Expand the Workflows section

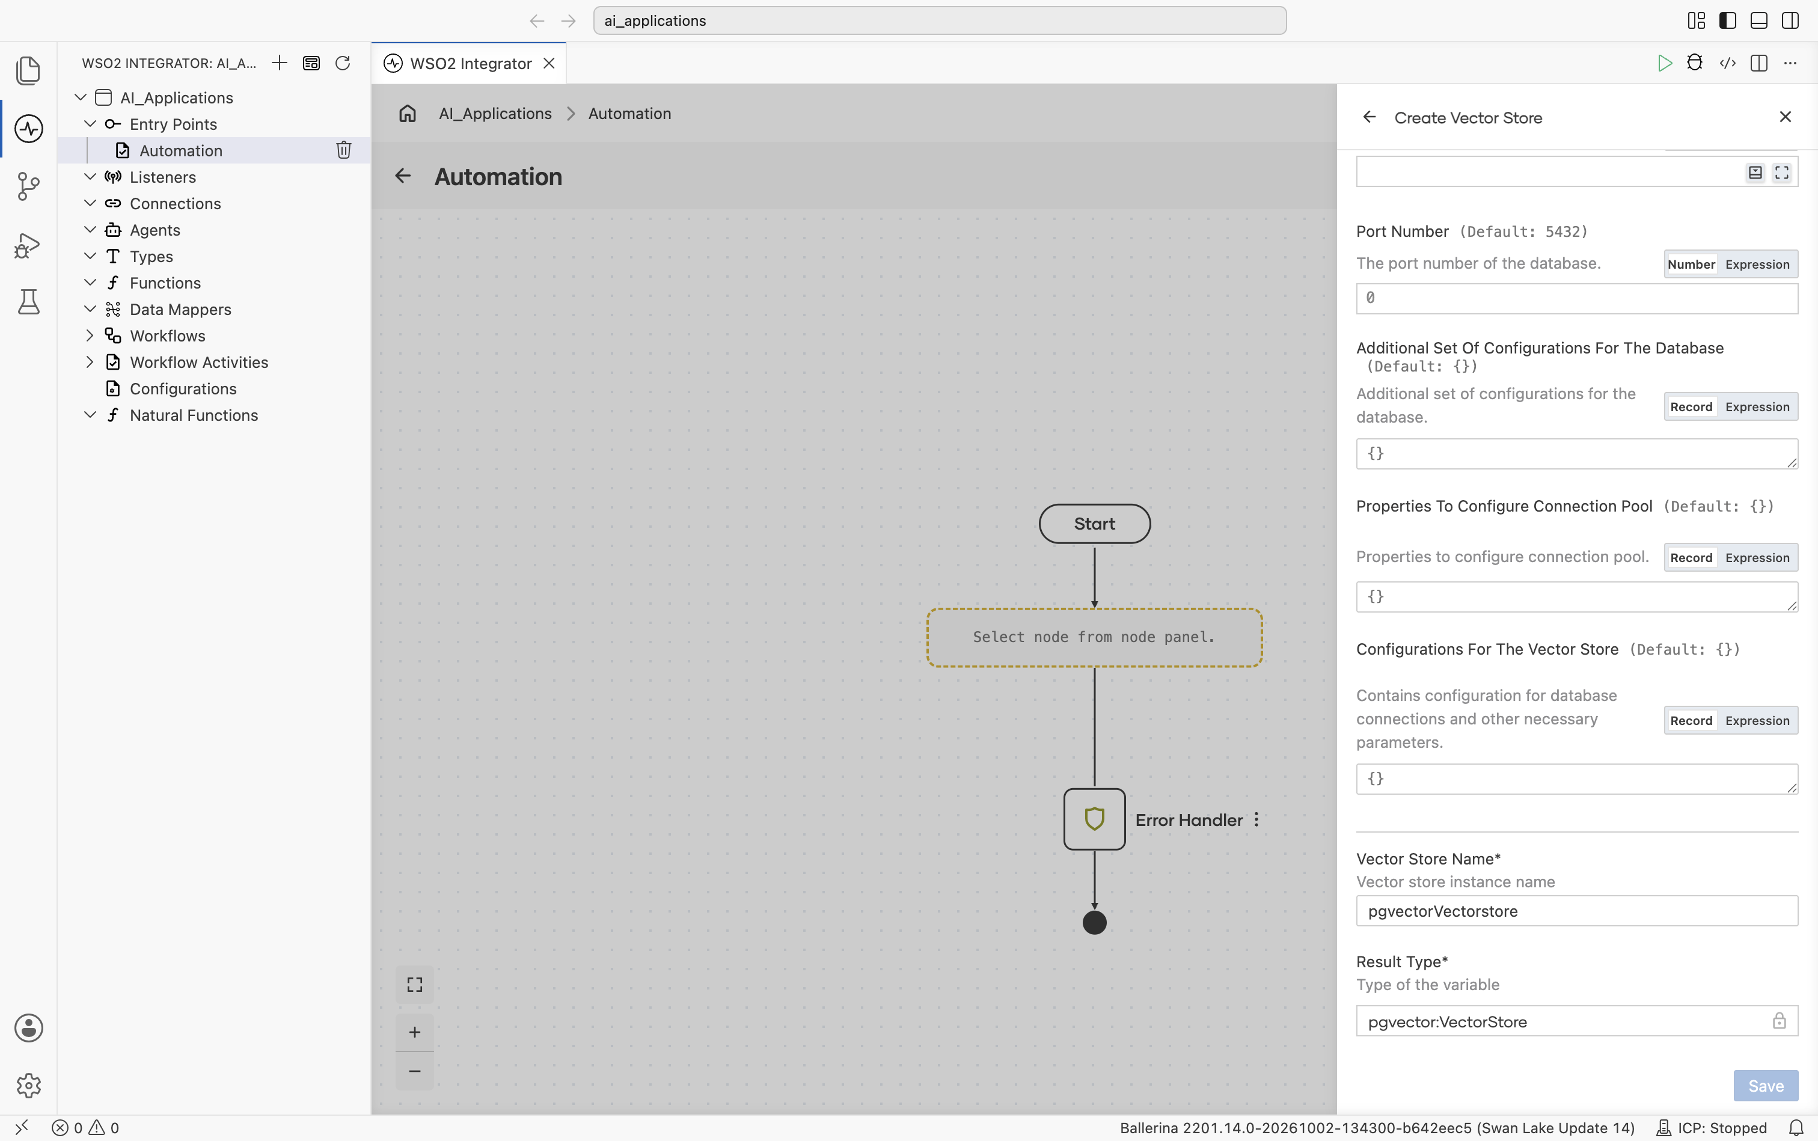(x=90, y=335)
